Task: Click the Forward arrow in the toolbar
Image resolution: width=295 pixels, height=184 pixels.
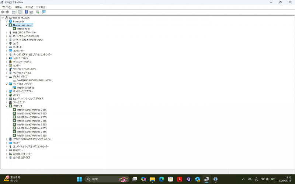Action: [x=7, y=12]
